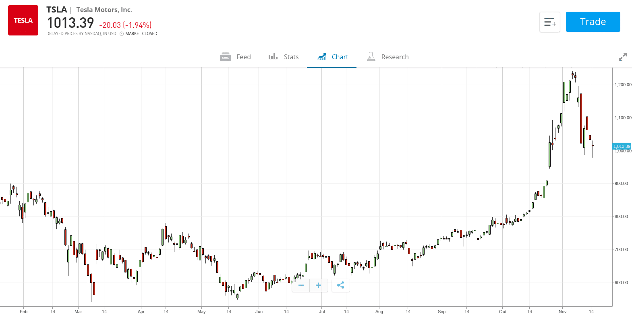Click the May date axis label

201,312
